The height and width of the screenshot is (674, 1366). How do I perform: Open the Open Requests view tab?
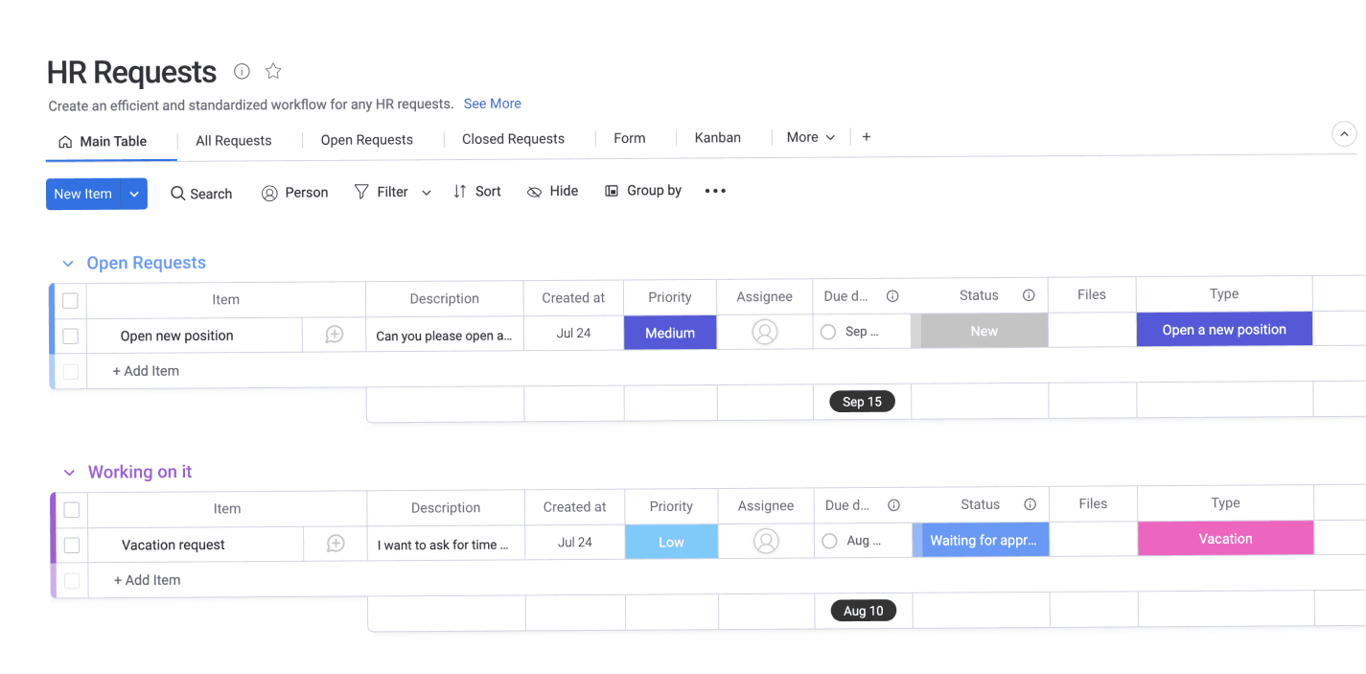coord(367,140)
